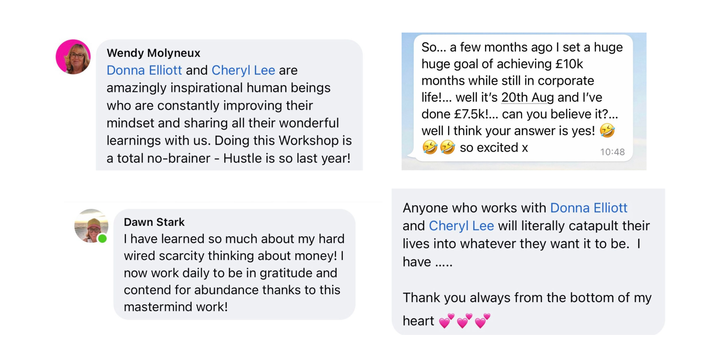
Task: Click Dawn Stark's mastermind comment bubble
Action: [234, 264]
